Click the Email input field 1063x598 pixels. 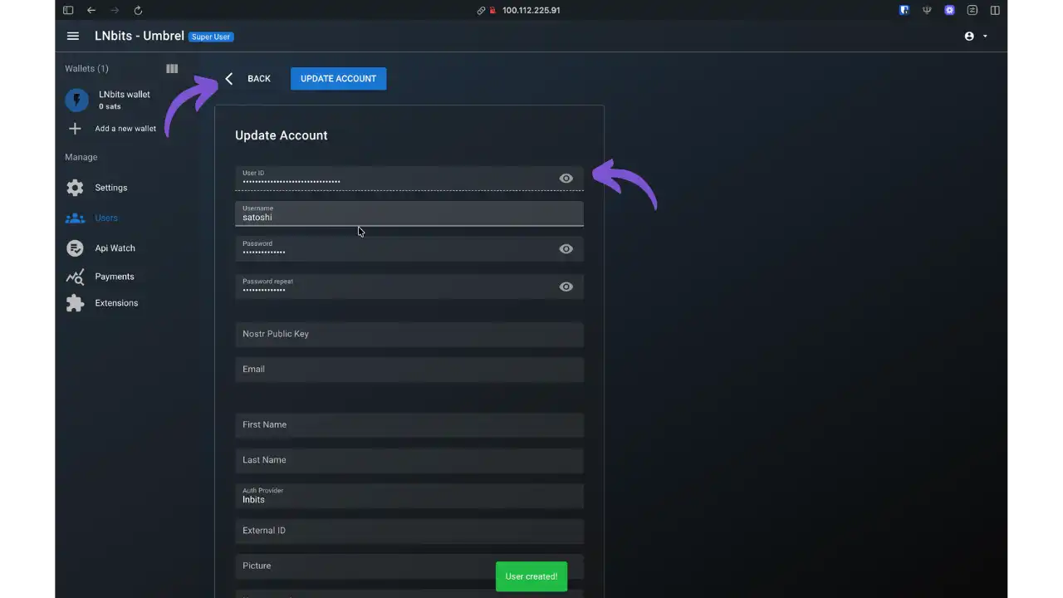[409, 370]
